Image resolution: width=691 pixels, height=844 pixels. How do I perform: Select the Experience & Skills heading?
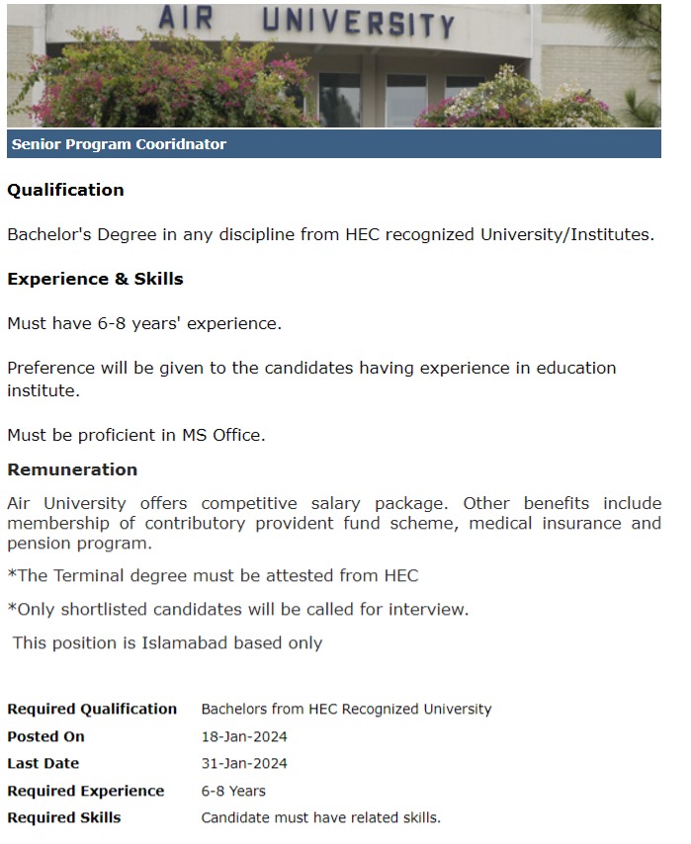95,279
